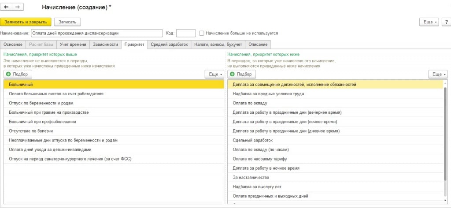451x209 pixels.
Task: Click the green plus Подбор in right panel
Action: [241, 74]
